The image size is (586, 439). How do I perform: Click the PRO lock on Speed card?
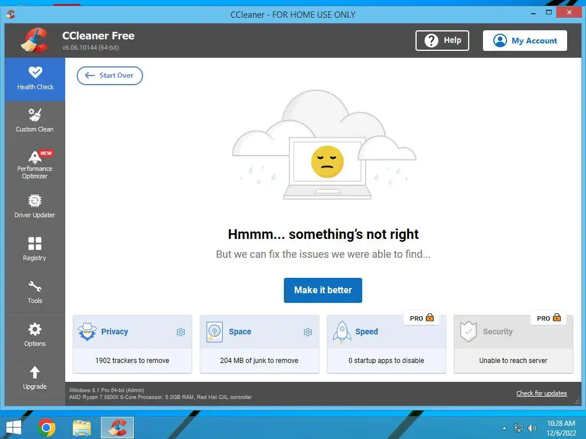[422, 318]
